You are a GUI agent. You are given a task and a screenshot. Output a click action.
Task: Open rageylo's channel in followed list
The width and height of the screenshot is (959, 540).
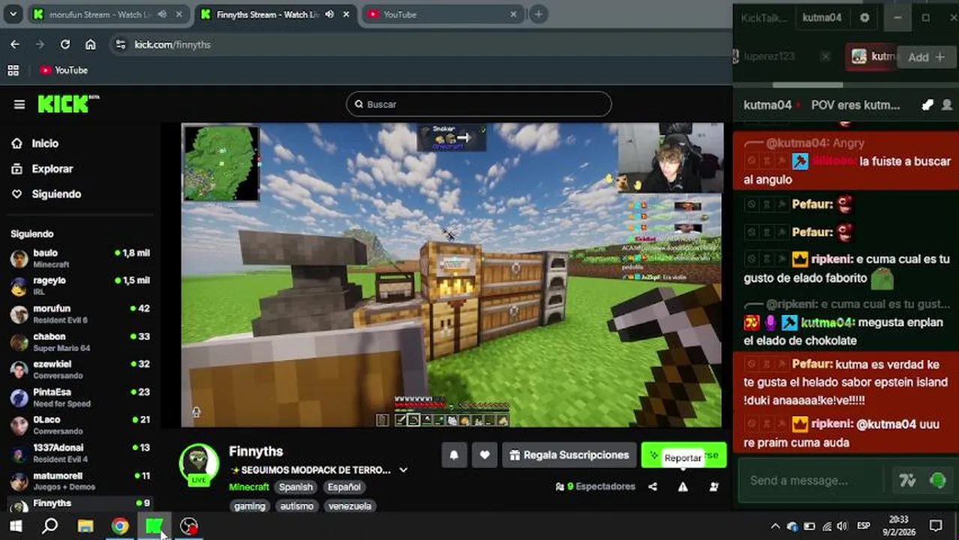(80, 286)
